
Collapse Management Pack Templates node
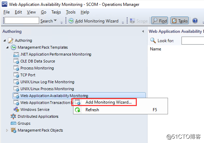(7, 47)
